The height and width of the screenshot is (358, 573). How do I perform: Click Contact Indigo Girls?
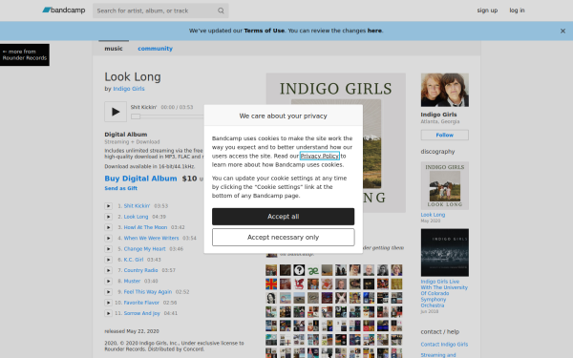pyautogui.click(x=444, y=344)
